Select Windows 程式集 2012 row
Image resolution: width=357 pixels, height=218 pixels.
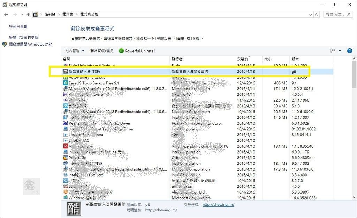pos(197,198)
